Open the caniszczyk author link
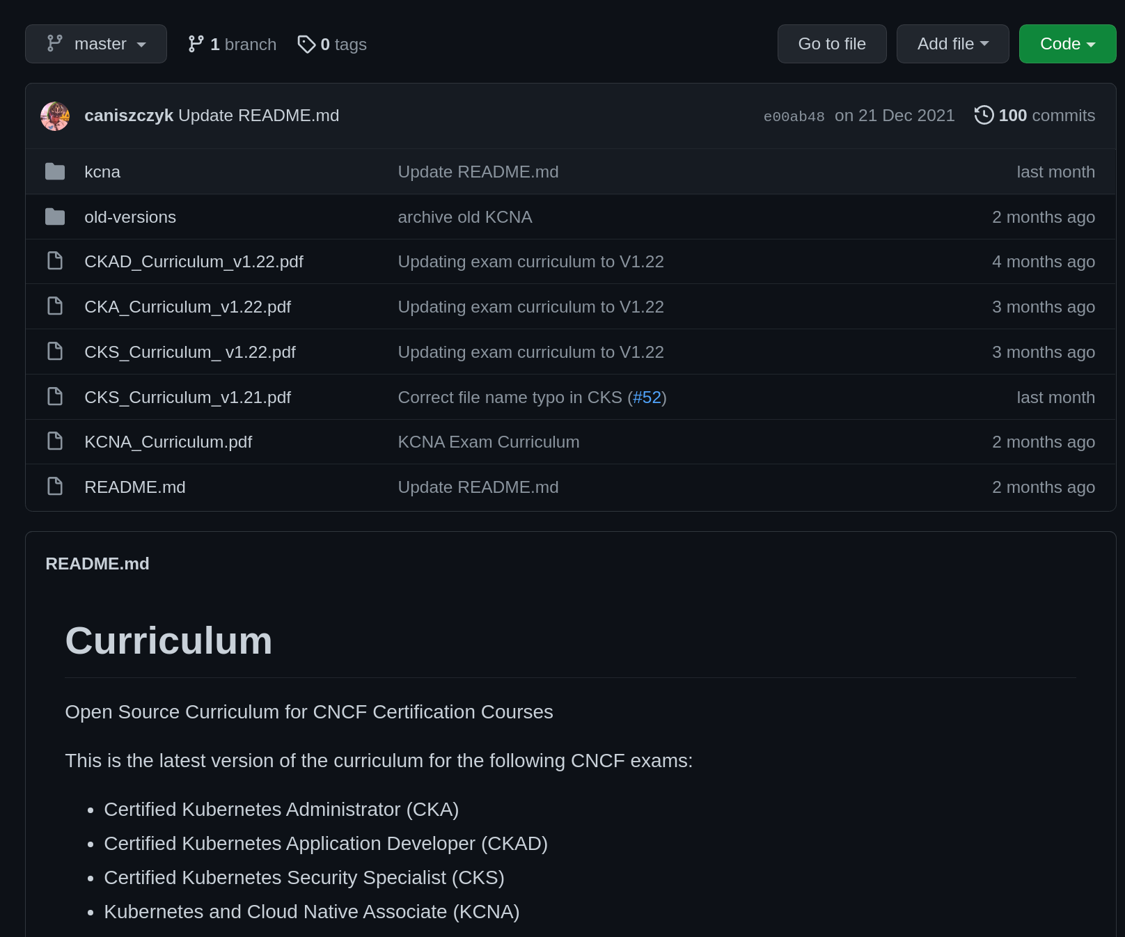 tap(128, 116)
